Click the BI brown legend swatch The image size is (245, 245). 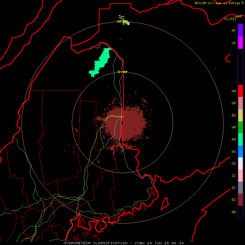(x=240, y=200)
